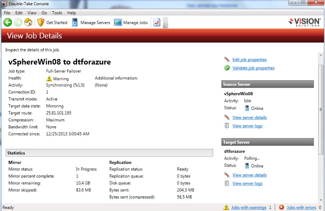Click the Manage Servers toolbar label
Image resolution: width=325 pixels, height=211 pixels.
coord(95,22)
